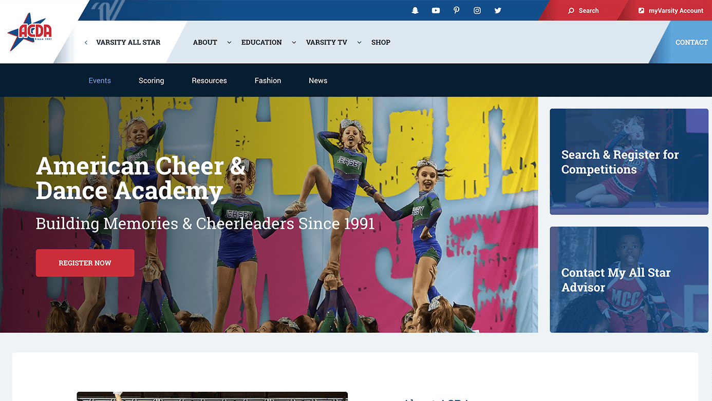
Task: Open myVarsity Account link
Action: pyautogui.click(x=676, y=11)
